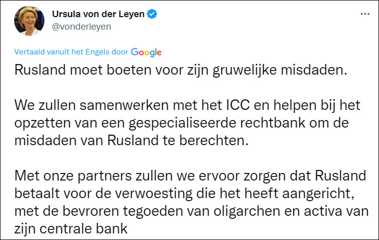Image resolution: width=379 pixels, height=240 pixels.
Task: Click the words 'gruwelijke misdaden'
Action: pyautogui.click(x=292, y=71)
